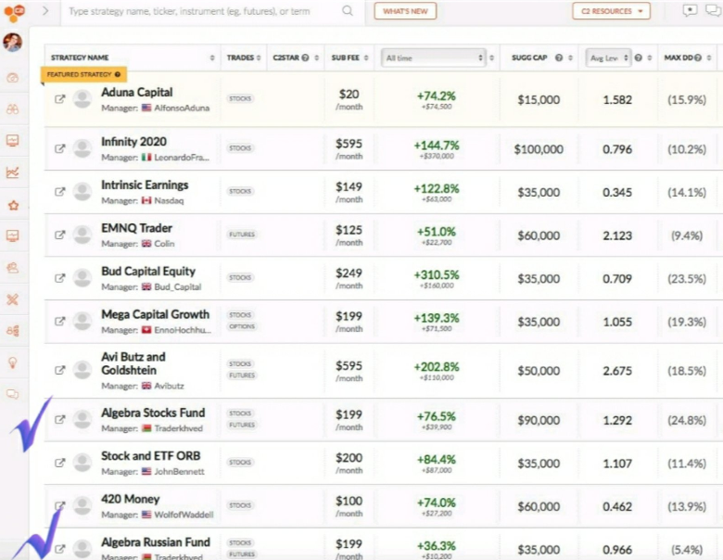Open the C2 RESOURCES dropdown
723x560 pixels.
coord(612,11)
